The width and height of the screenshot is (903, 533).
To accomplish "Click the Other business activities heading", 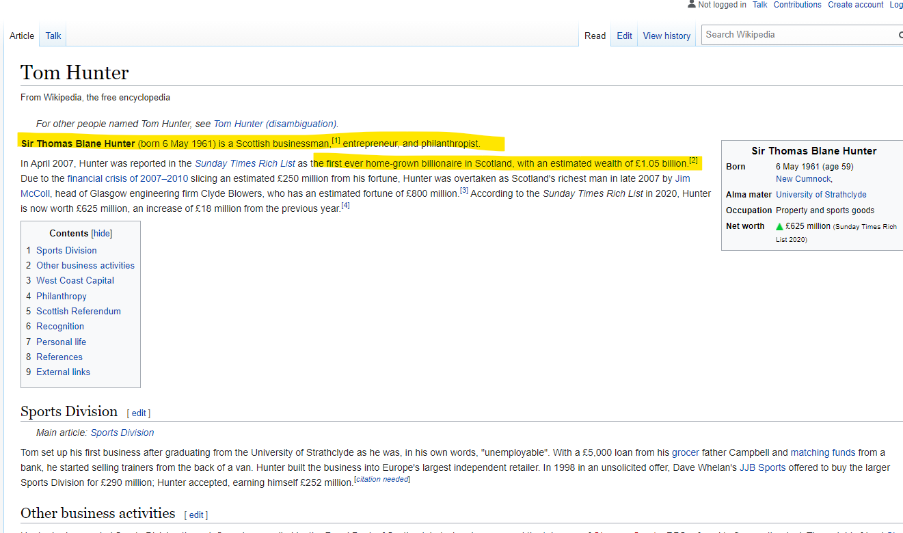I will 98,513.
